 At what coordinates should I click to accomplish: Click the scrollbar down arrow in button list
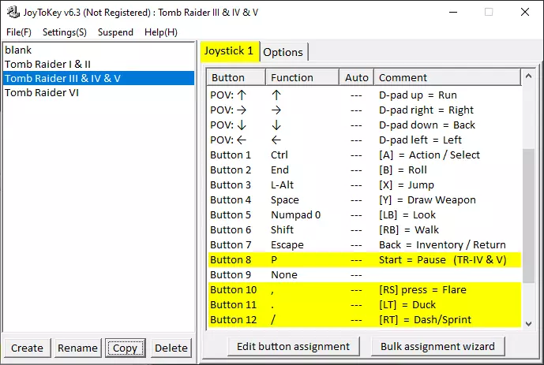[x=528, y=324]
